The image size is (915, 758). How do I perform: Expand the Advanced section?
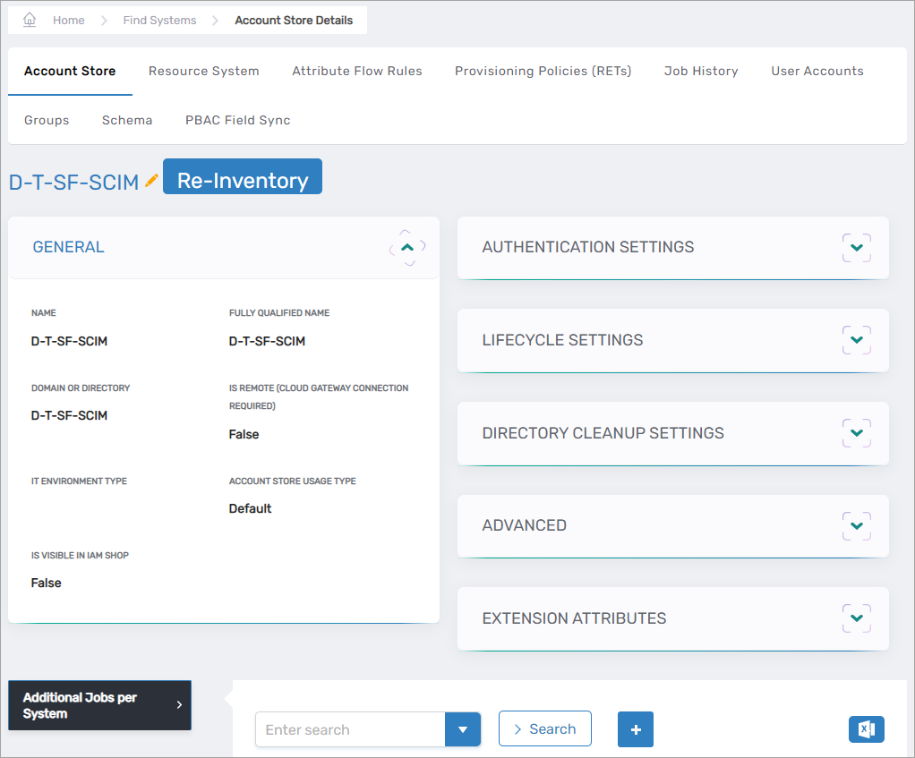pos(856,525)
